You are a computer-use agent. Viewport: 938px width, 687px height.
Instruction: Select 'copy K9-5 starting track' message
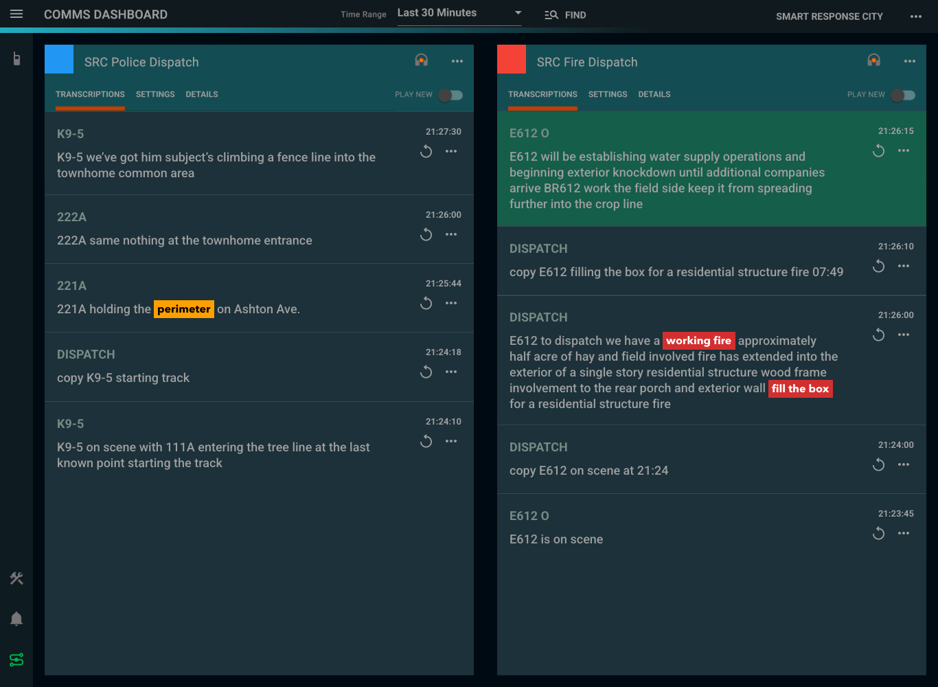(x=123, y=378)
